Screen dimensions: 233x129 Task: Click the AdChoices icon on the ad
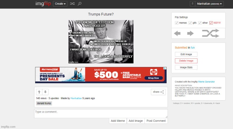coord(165,68)
